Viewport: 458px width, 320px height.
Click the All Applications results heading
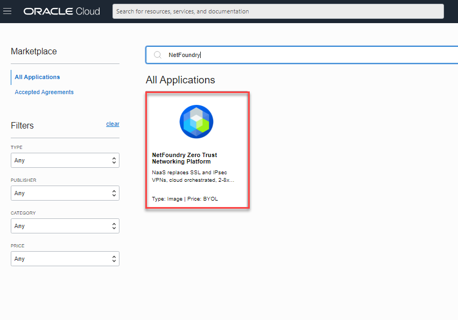[180, 80]
